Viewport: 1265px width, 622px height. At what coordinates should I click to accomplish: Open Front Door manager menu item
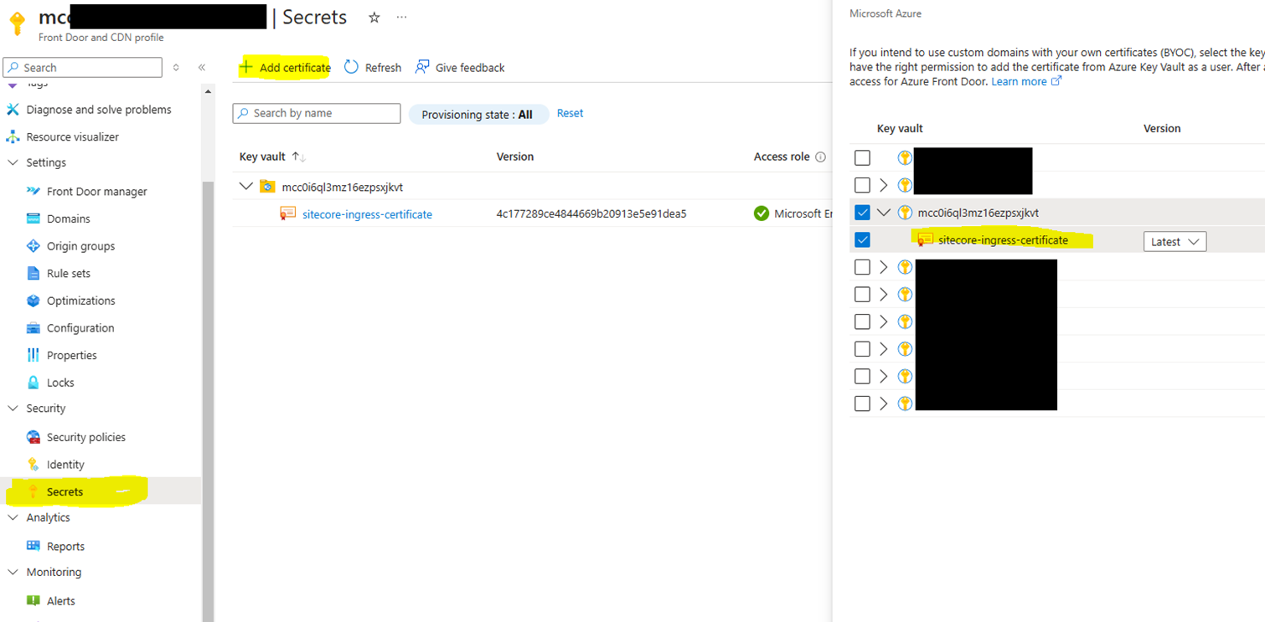tap(97, 192)
